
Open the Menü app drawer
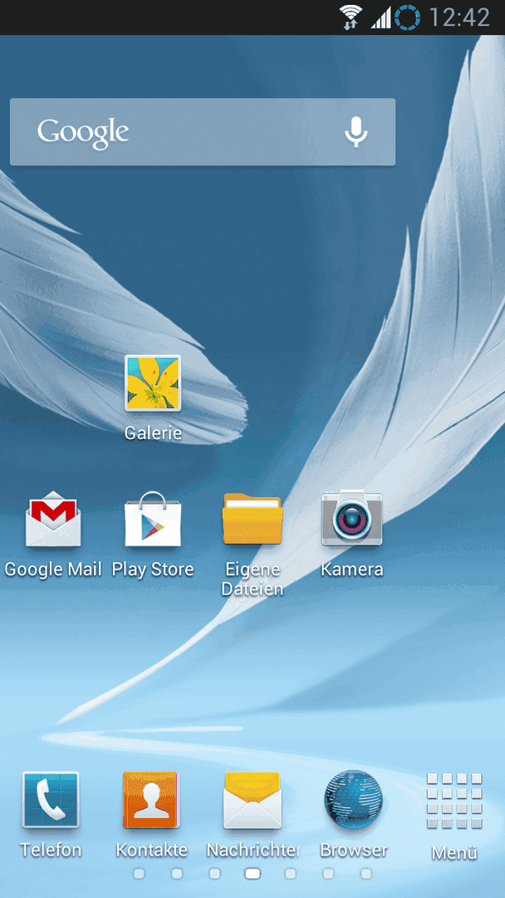pyautogui.click(x=454, y=802)
